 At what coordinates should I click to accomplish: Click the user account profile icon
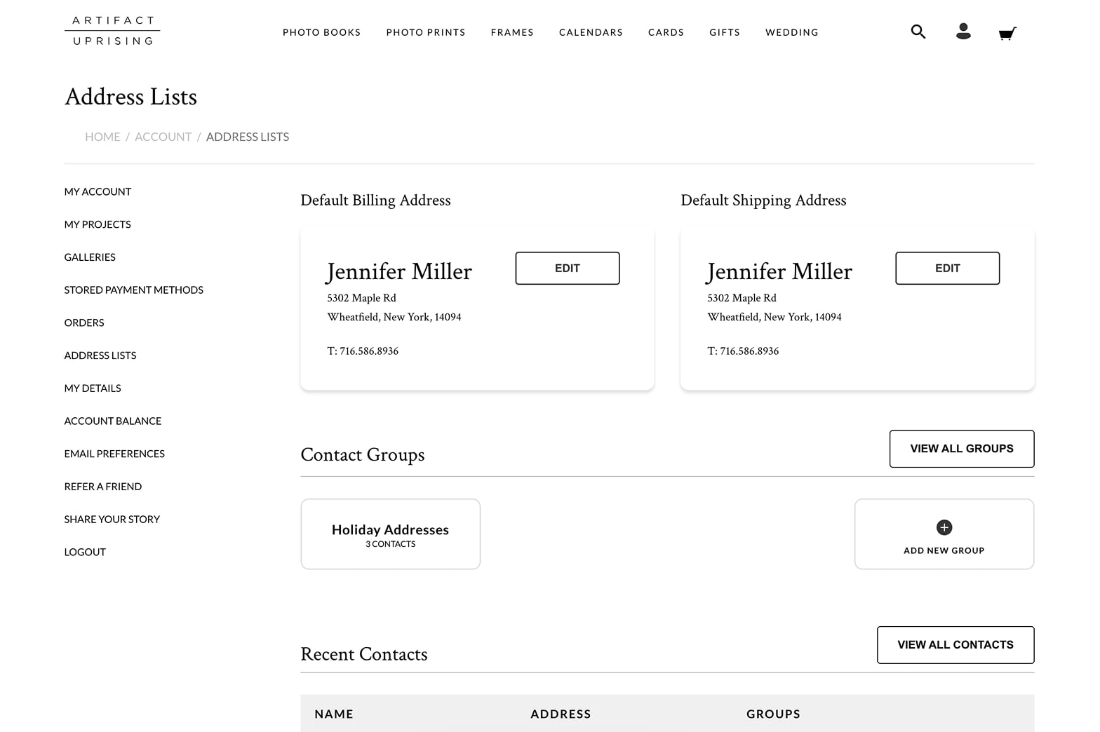coord(963,32)
